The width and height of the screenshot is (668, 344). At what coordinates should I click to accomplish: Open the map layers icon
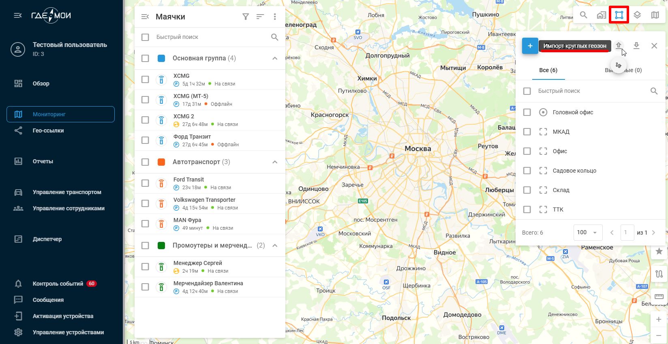click(x=637, y=15)
